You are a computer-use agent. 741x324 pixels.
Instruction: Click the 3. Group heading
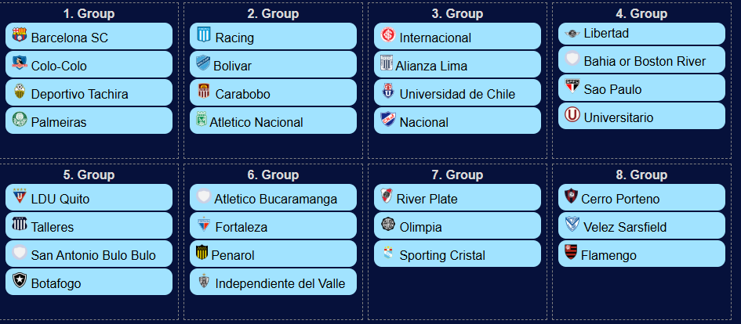457,13
